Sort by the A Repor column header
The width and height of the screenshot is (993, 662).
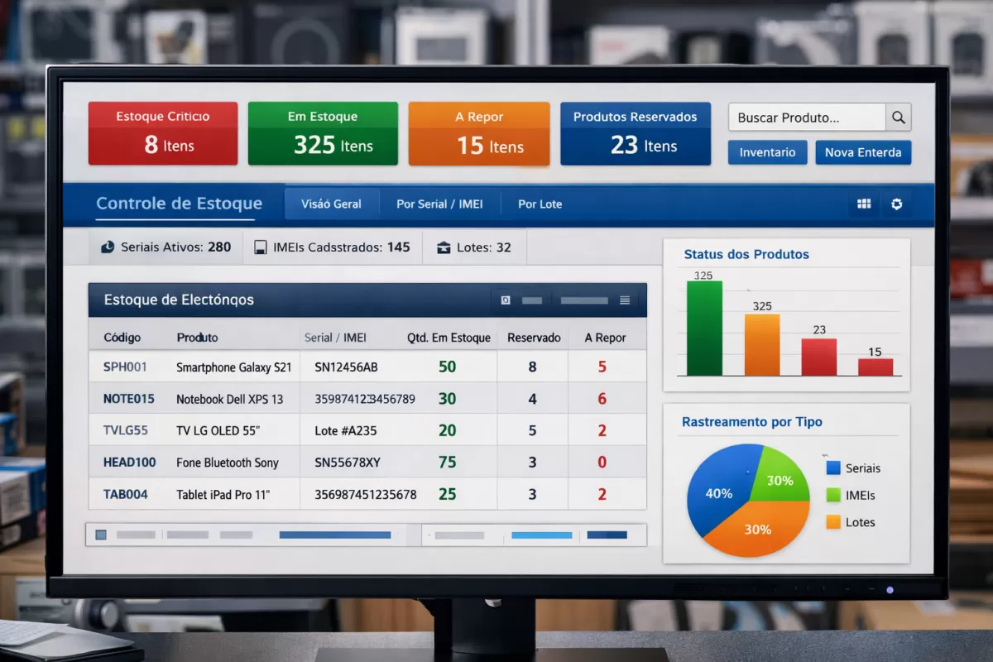tap(605, 338)
